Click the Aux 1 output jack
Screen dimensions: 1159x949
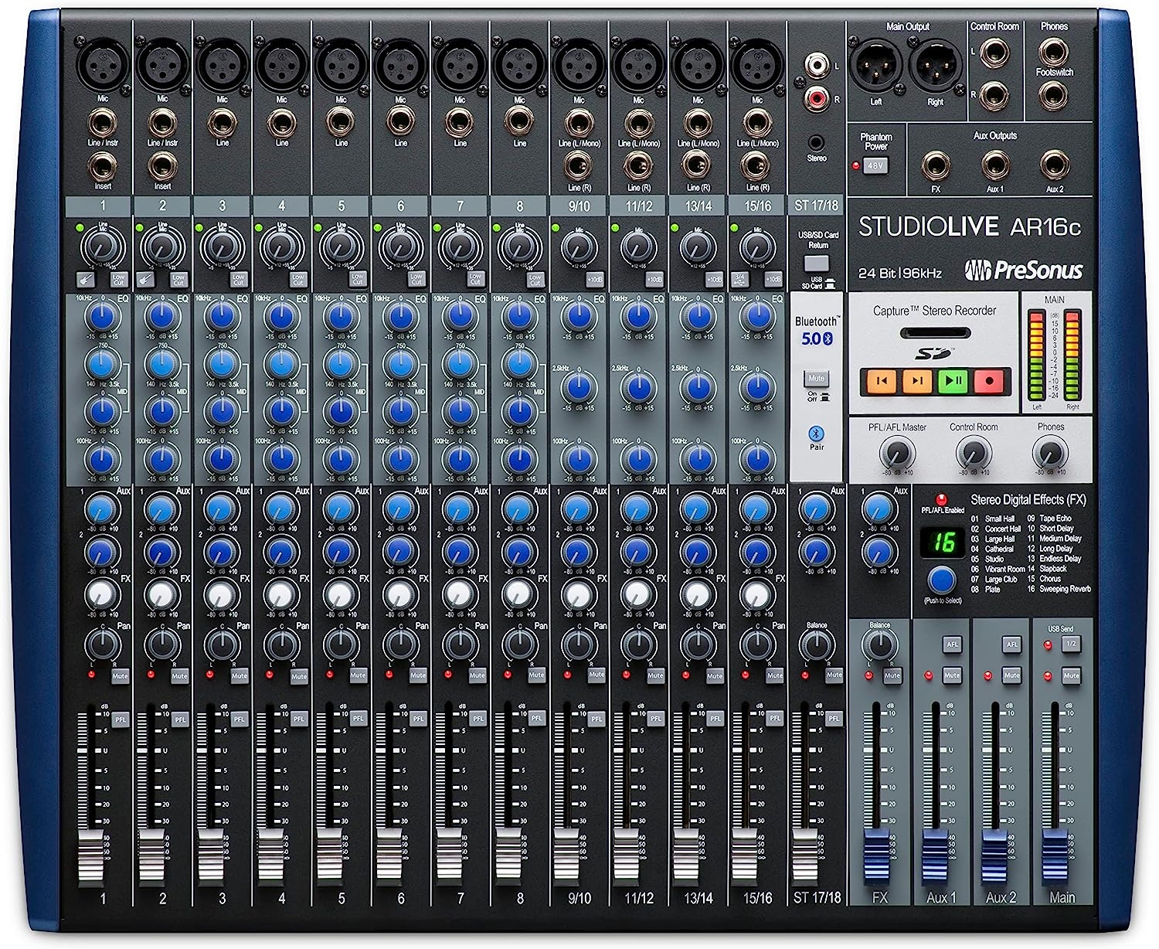(995, 165)
